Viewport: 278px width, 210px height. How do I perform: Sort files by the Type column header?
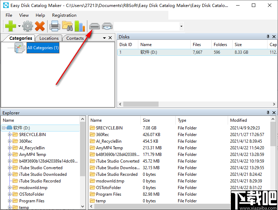(202, 120)
